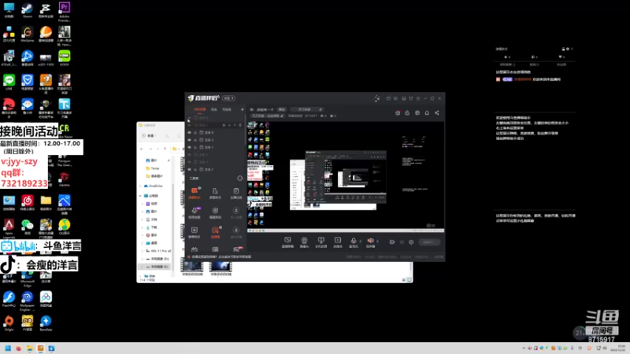Open Bandizip desktop shortcut
Screen dimensions: 630x354
(46, 323)
